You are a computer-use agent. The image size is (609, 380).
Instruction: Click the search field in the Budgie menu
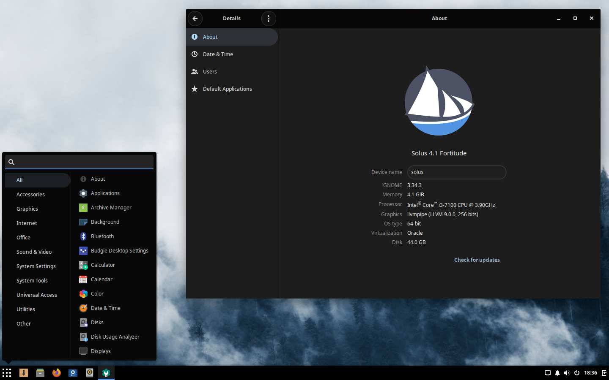click(x=79, y=162)
